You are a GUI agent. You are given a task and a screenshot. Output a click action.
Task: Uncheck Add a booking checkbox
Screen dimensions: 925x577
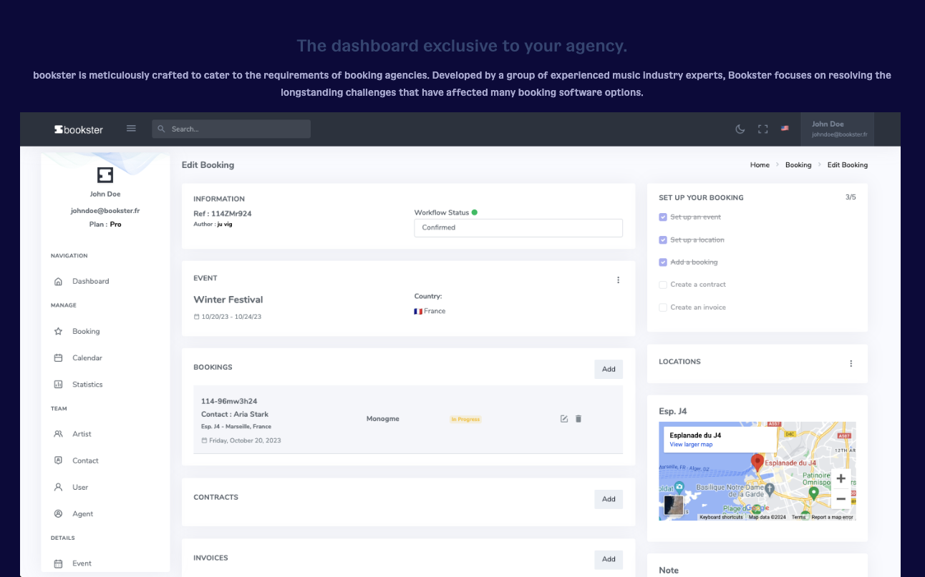point(663,262)
